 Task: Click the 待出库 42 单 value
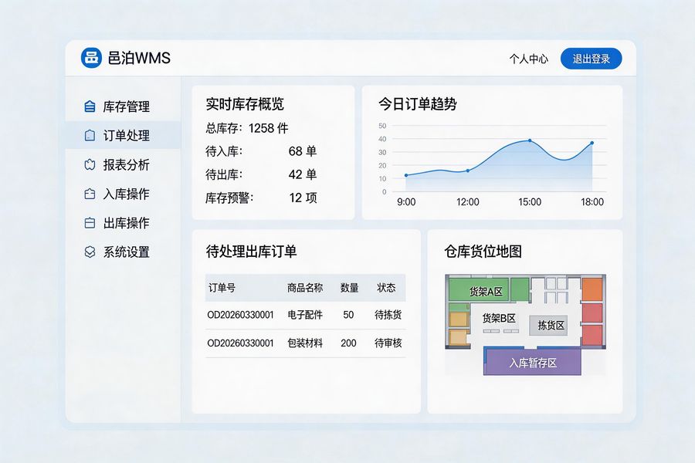[303, 174]
